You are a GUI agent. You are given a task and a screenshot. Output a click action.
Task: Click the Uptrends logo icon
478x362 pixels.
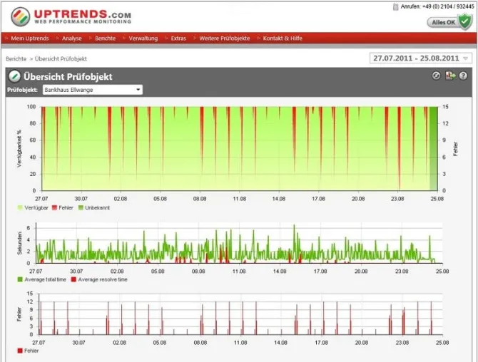[x=21, y=16]
